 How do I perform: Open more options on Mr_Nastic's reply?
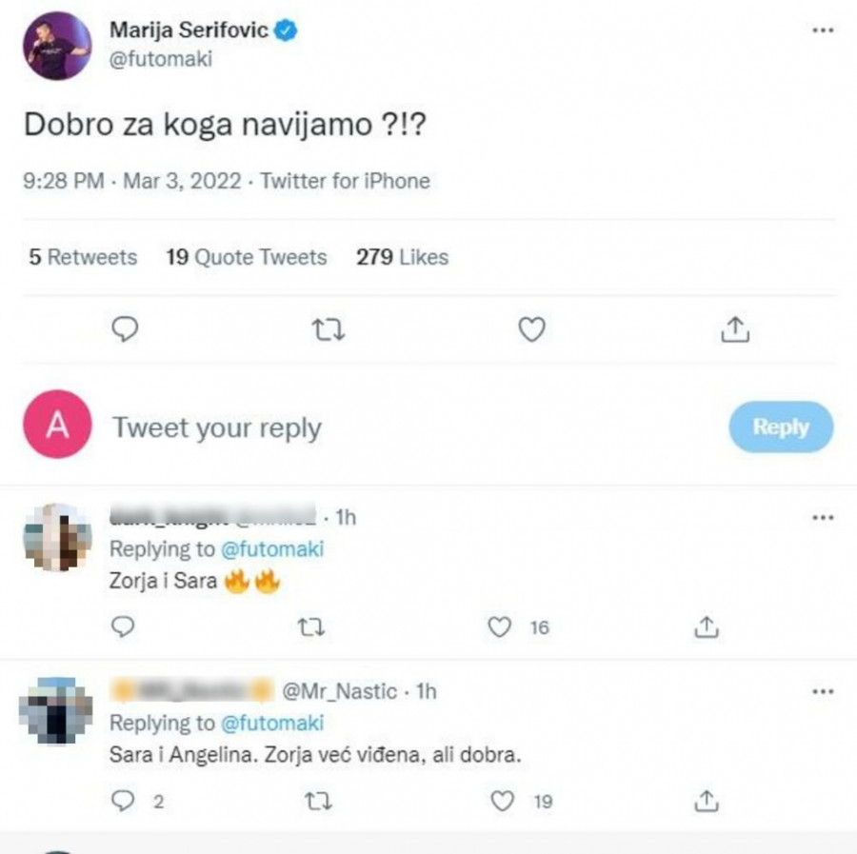(822, 691)
